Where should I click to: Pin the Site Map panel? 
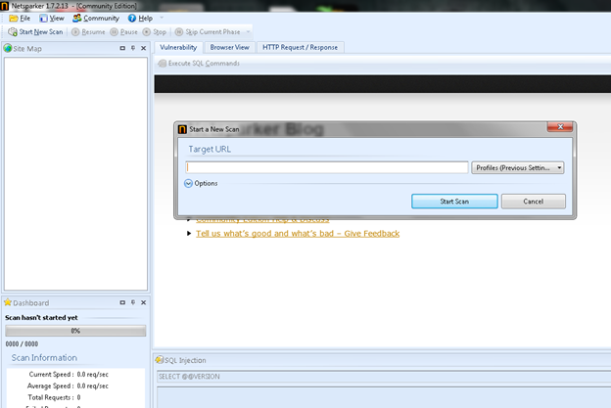coord(134,48)
